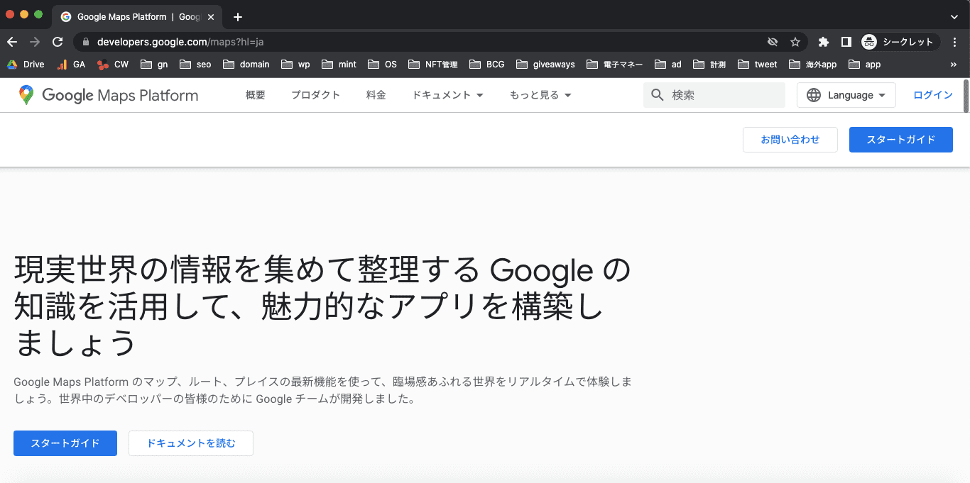Open the mint bookmark folder
970x483 pixels.
pyautogui.click(x=339, y=65)
